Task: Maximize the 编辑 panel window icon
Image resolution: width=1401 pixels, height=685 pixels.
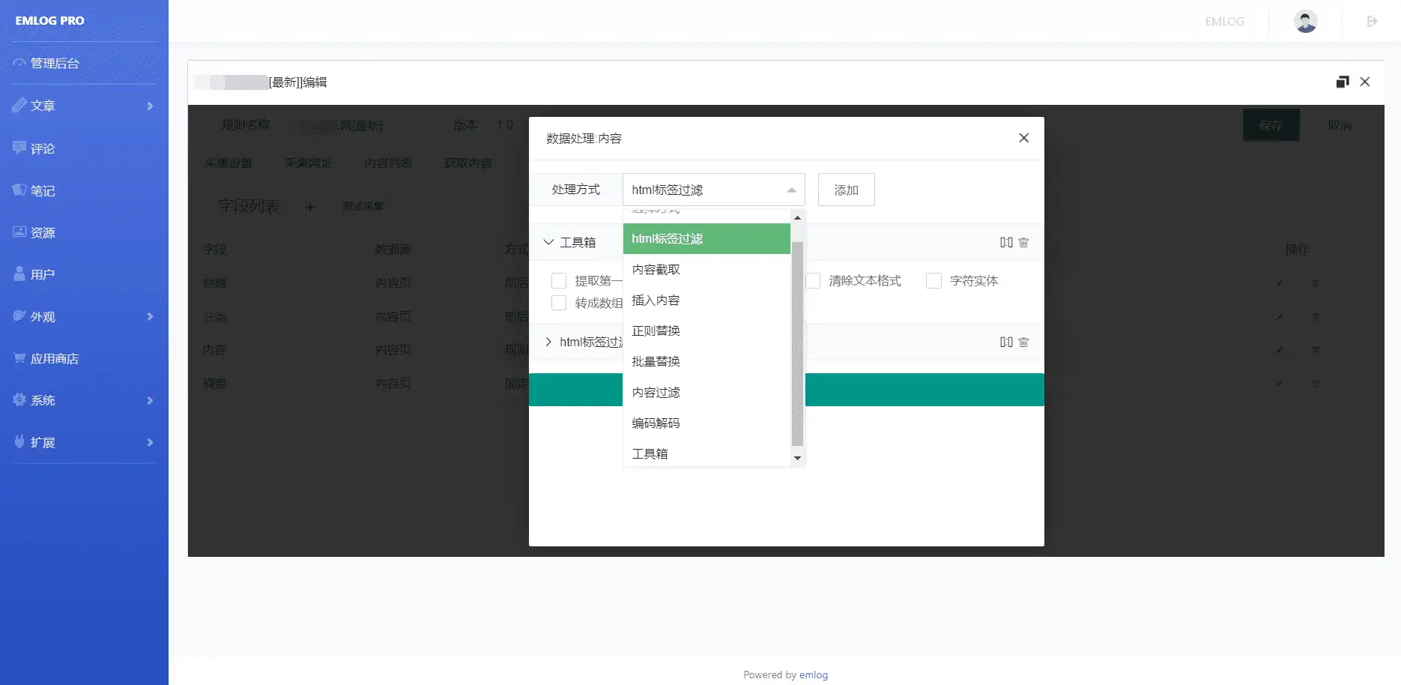Action: coord(1342,82)
